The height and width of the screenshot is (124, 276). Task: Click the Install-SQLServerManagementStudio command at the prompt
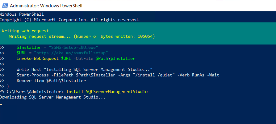click(x=107, y=92)
